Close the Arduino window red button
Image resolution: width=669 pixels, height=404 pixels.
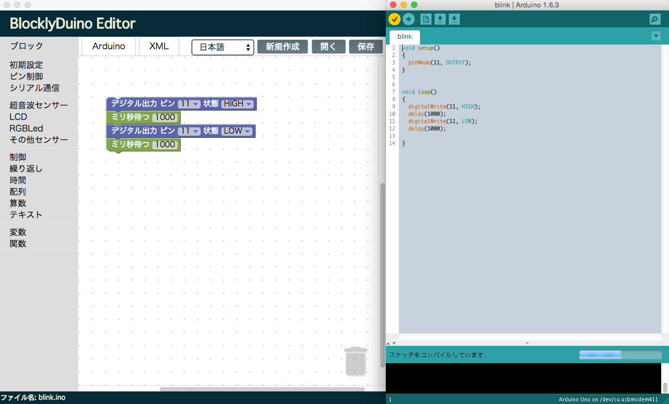point(393,5)
